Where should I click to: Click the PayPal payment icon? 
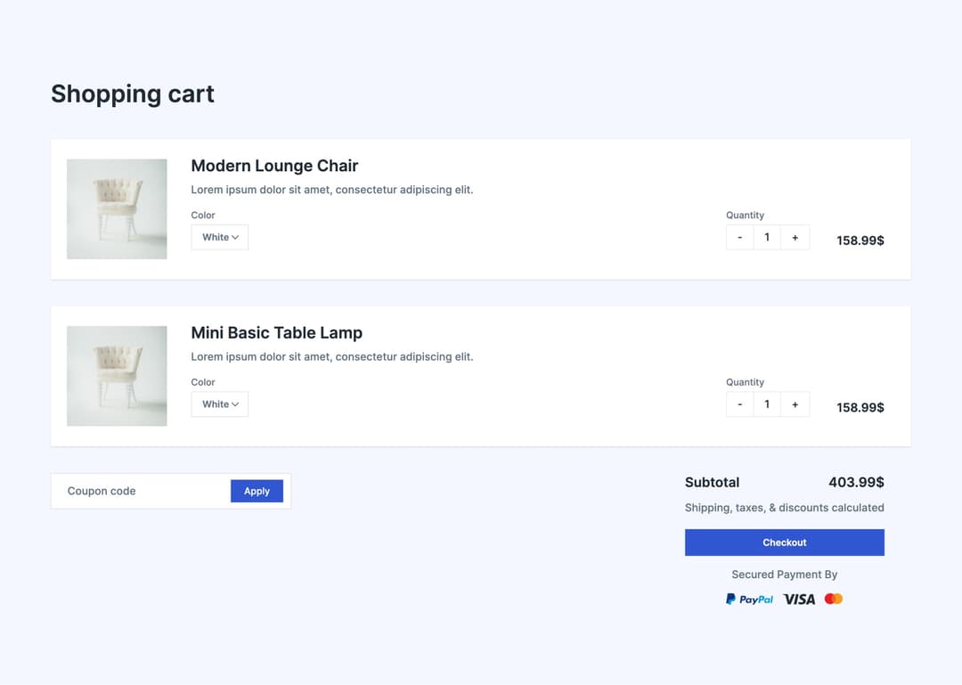click(749, 599)
